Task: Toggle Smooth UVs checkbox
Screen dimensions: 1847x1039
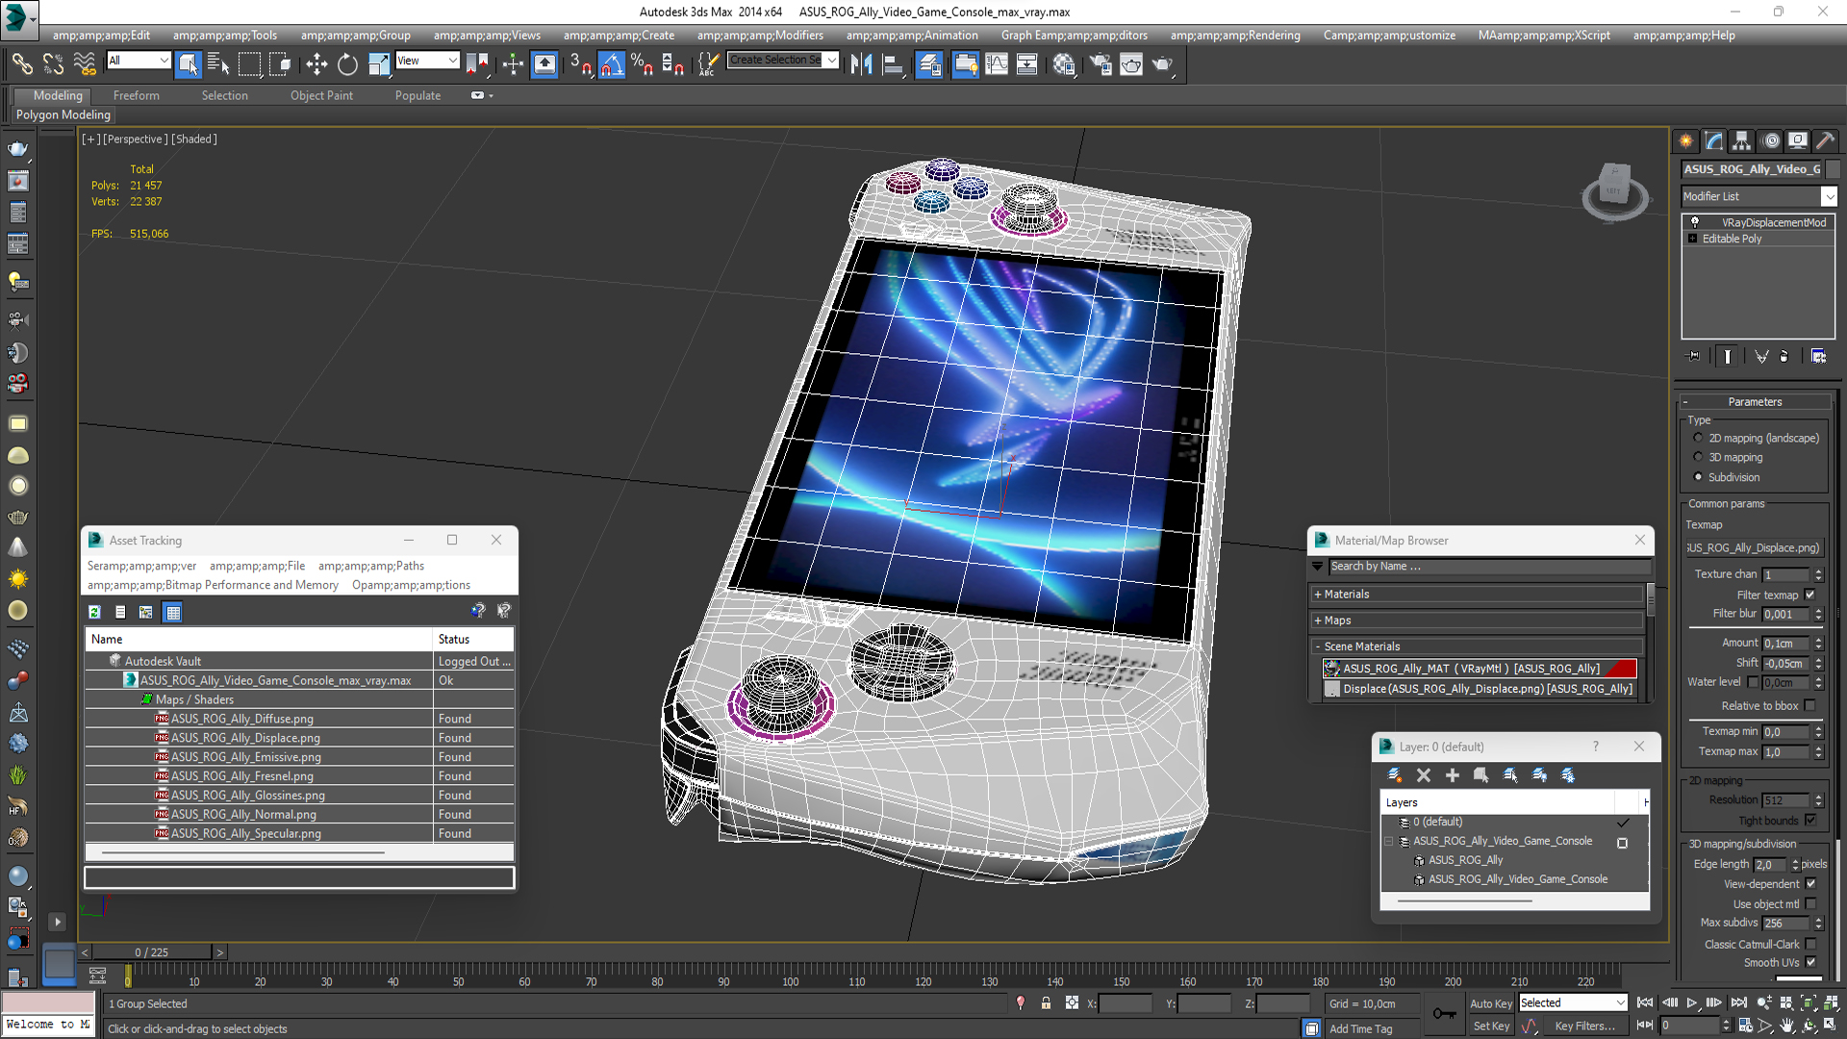Action: [x=1810, y=962]
